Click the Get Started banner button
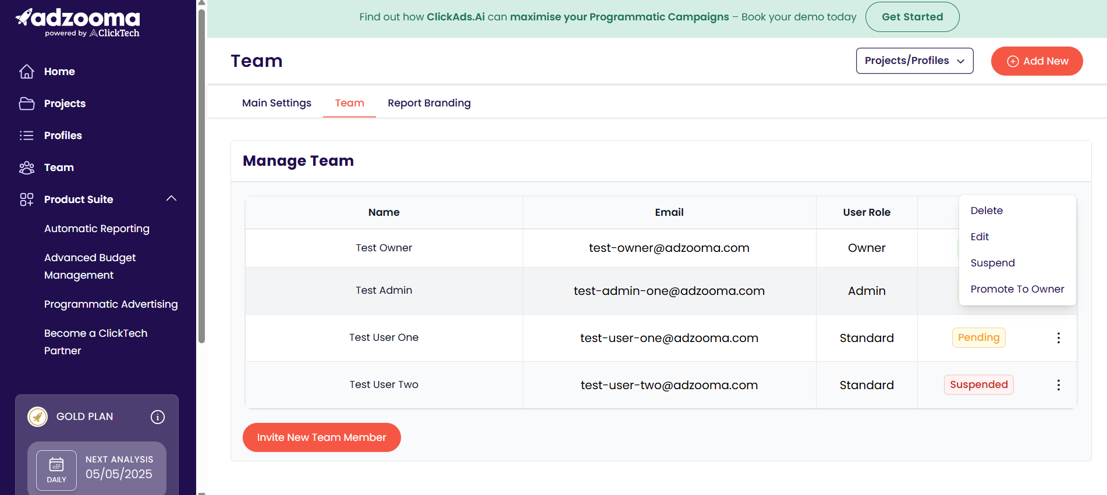The image size is (1107, 495). [x=912, y=17]
